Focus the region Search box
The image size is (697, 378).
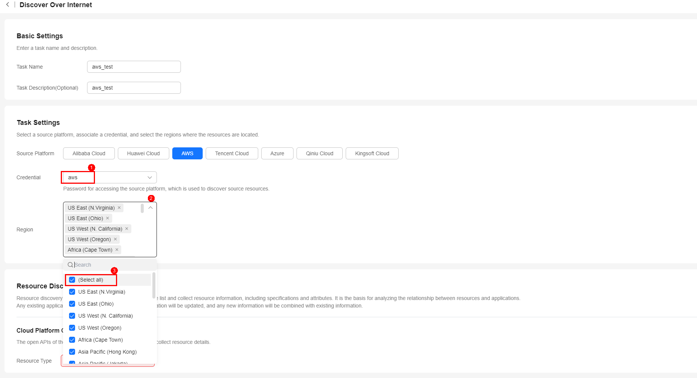tap(113, 265)
